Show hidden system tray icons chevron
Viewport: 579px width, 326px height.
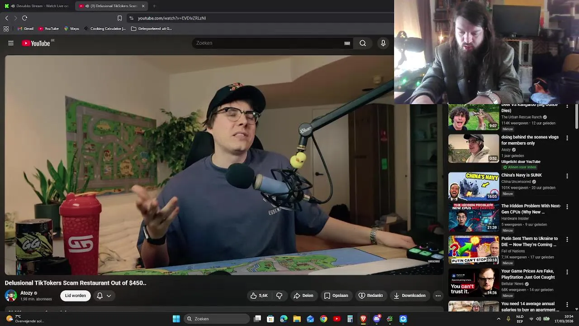point(498,319)
